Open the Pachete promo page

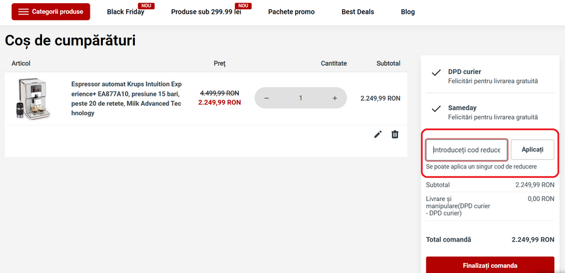point(291,12)
